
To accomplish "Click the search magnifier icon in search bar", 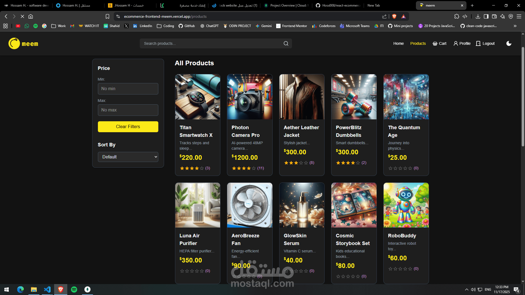I will (x=286, y=43).
